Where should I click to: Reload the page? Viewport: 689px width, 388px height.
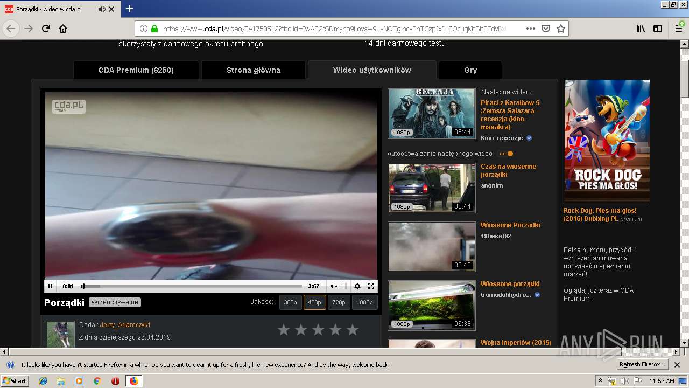click(46, 29)
